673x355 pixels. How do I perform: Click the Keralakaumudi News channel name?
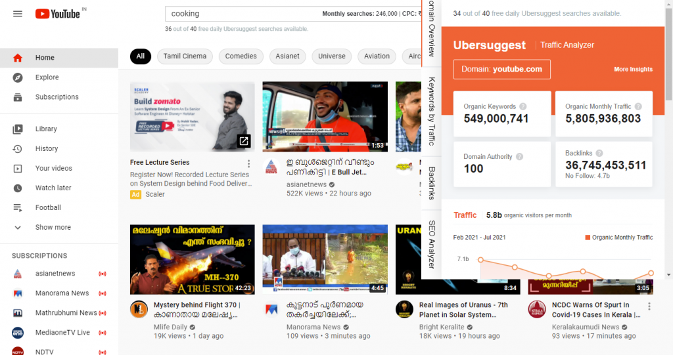pyautogui.click(x=586, y=327)
